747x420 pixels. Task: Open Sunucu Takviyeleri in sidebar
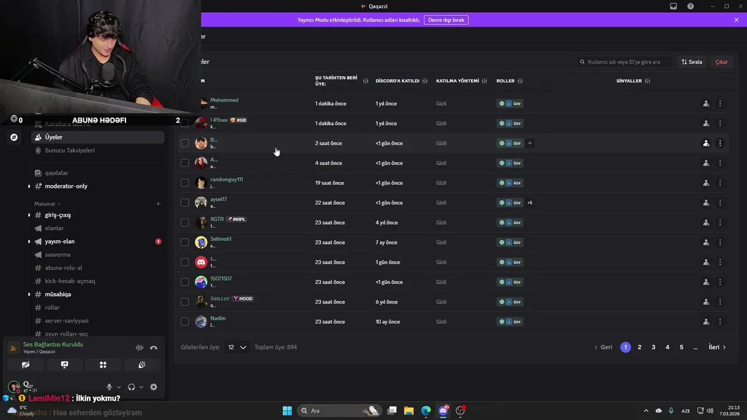(97, 150)
